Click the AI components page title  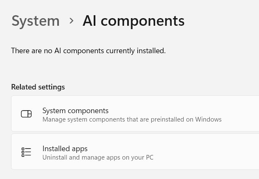pos(134,21)
